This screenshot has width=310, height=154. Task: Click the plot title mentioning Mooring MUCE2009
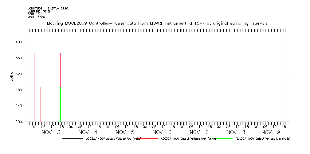pyautogui.click(x=157, y=23)
